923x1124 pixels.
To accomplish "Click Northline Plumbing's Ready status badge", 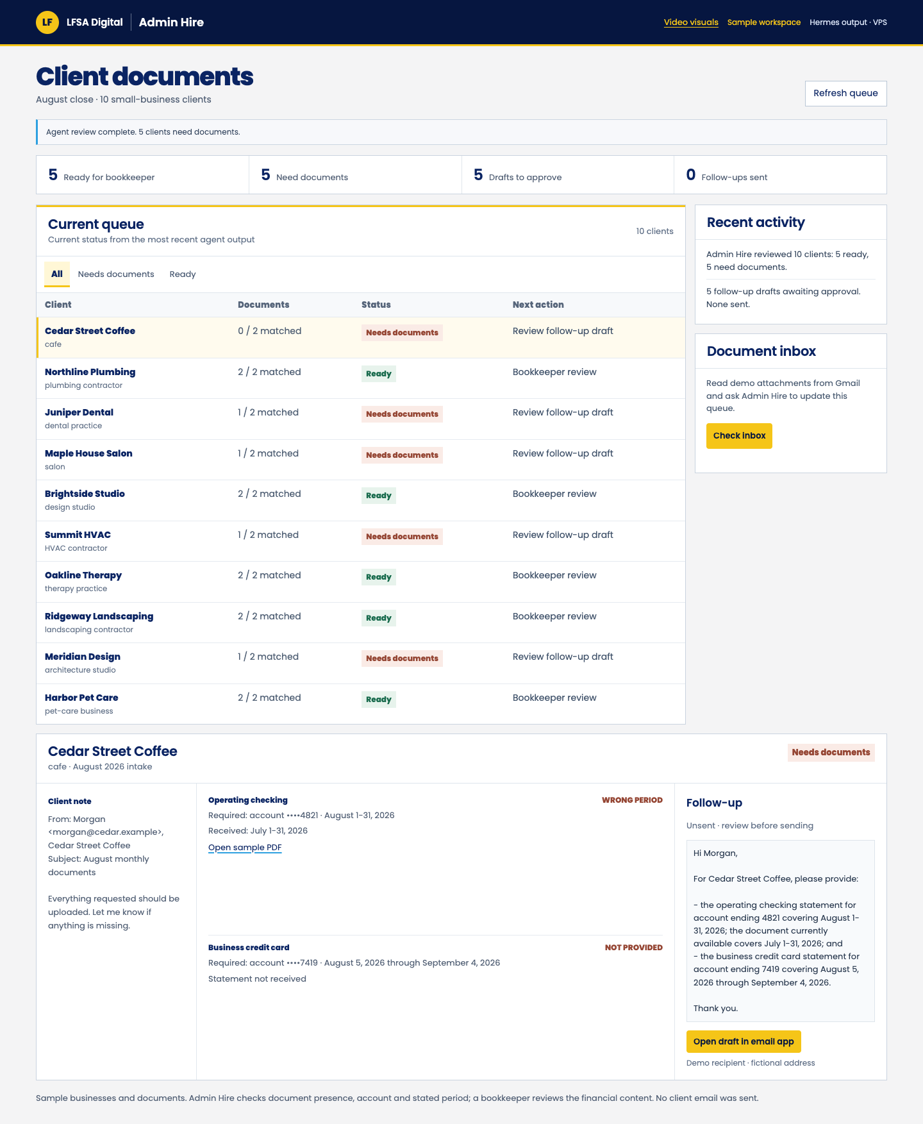I will pos(379,374).
